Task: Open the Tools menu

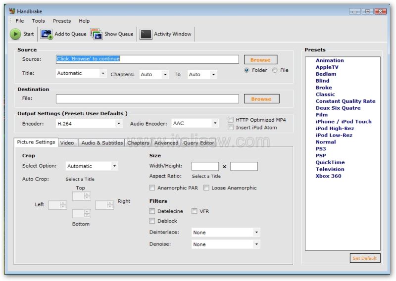Action: [x=39, y=21]
